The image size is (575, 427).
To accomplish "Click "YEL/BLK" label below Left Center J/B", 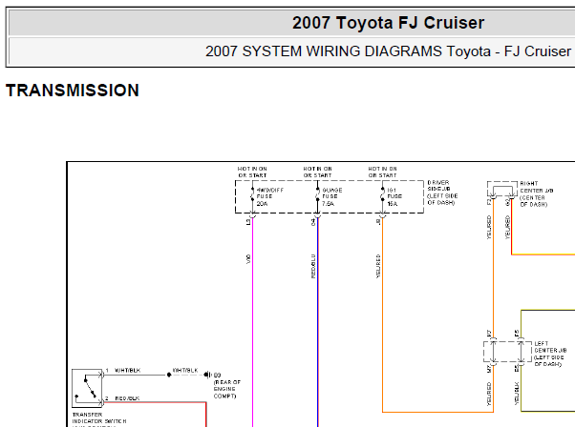I will [517, 394].
